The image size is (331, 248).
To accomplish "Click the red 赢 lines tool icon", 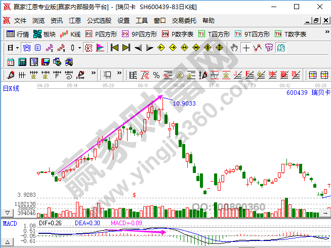I will tap(284, 75).
